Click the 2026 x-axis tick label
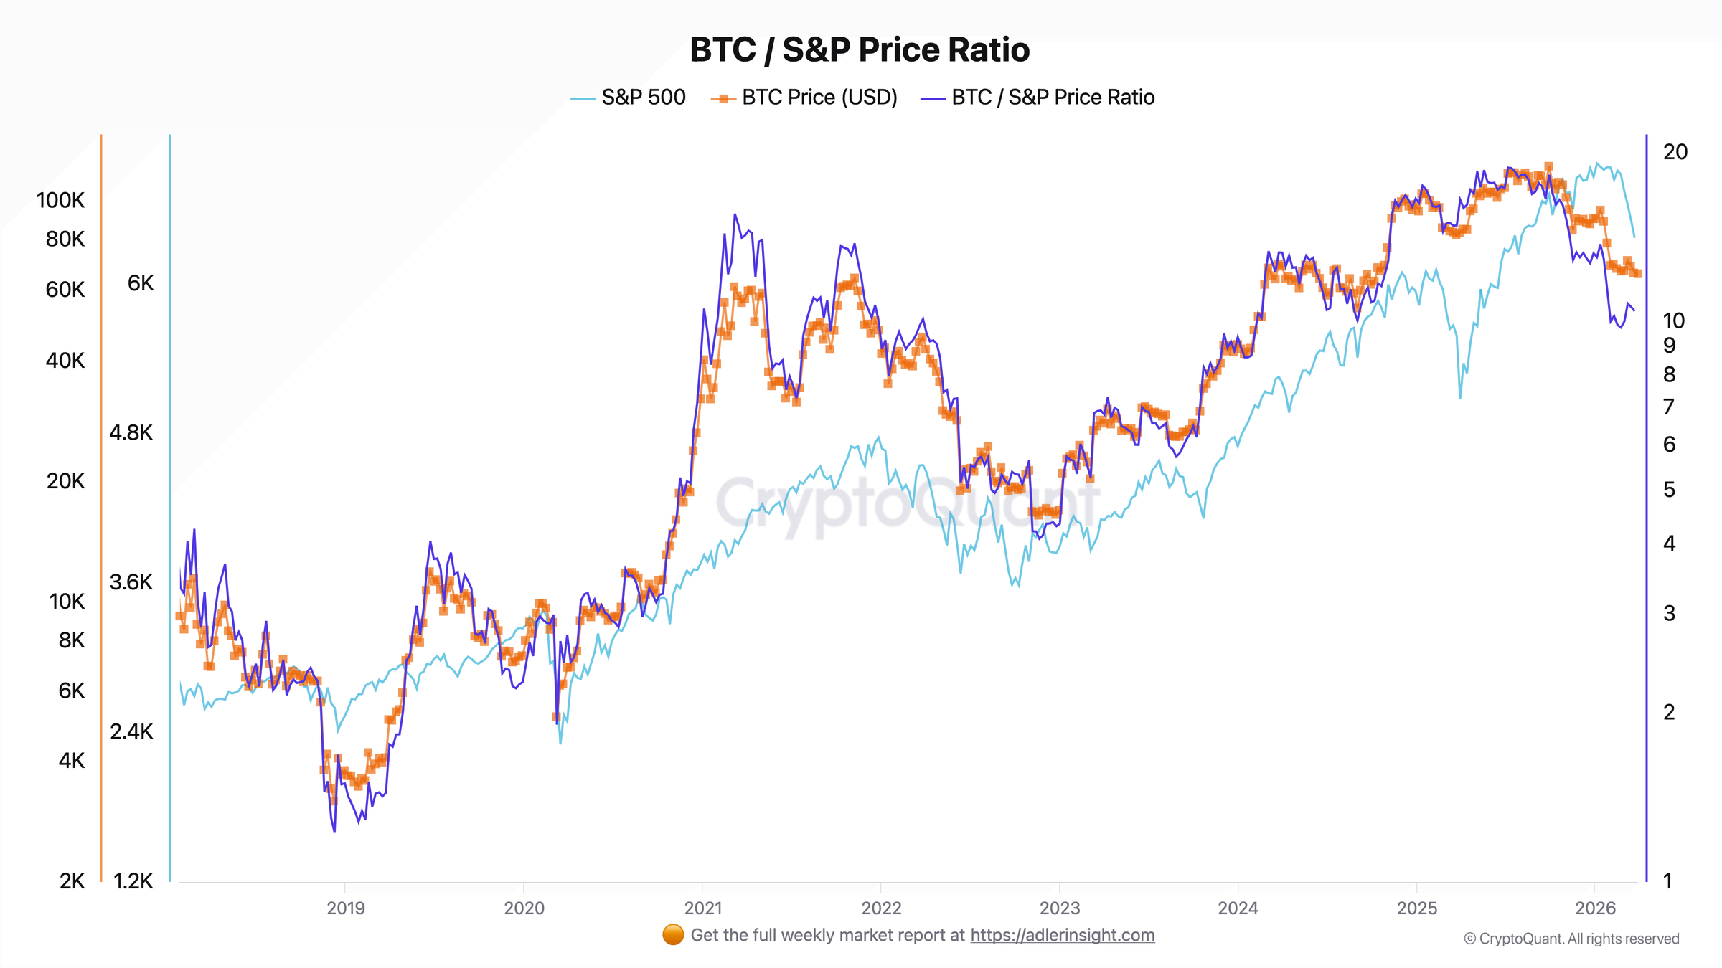 click(x=1595, y=908)
